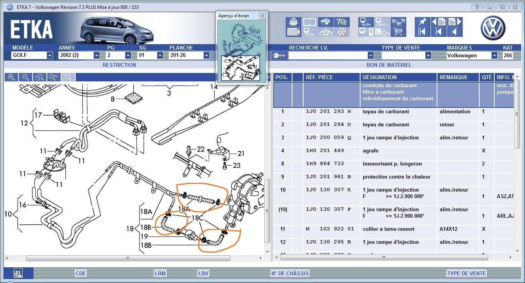525x283 pixels.
Task: Open the single shopping cart icon
Action: pos(399,32)
